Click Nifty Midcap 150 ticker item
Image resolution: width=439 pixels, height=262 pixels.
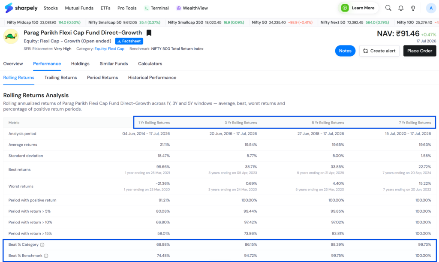click(x=44, y=22)
